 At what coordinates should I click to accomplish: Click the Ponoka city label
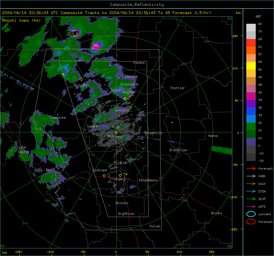139,63
